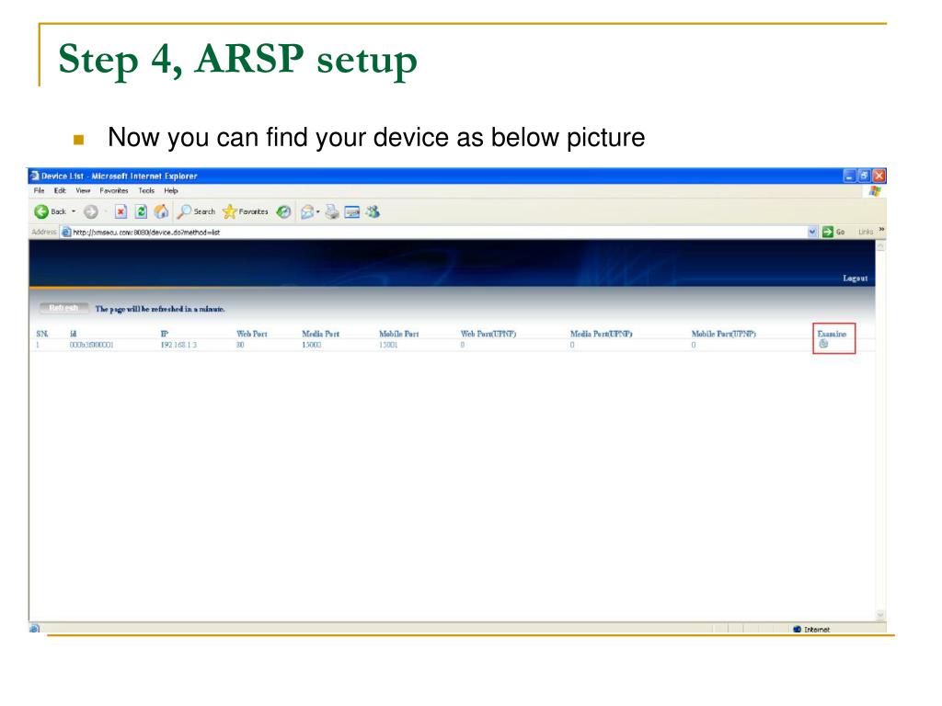
Task: Open the Search toolbar button
Action: pos(196,211)
